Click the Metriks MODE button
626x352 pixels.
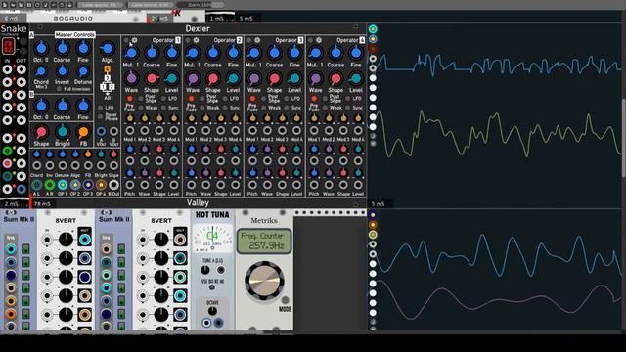click(x=285, y=300)
